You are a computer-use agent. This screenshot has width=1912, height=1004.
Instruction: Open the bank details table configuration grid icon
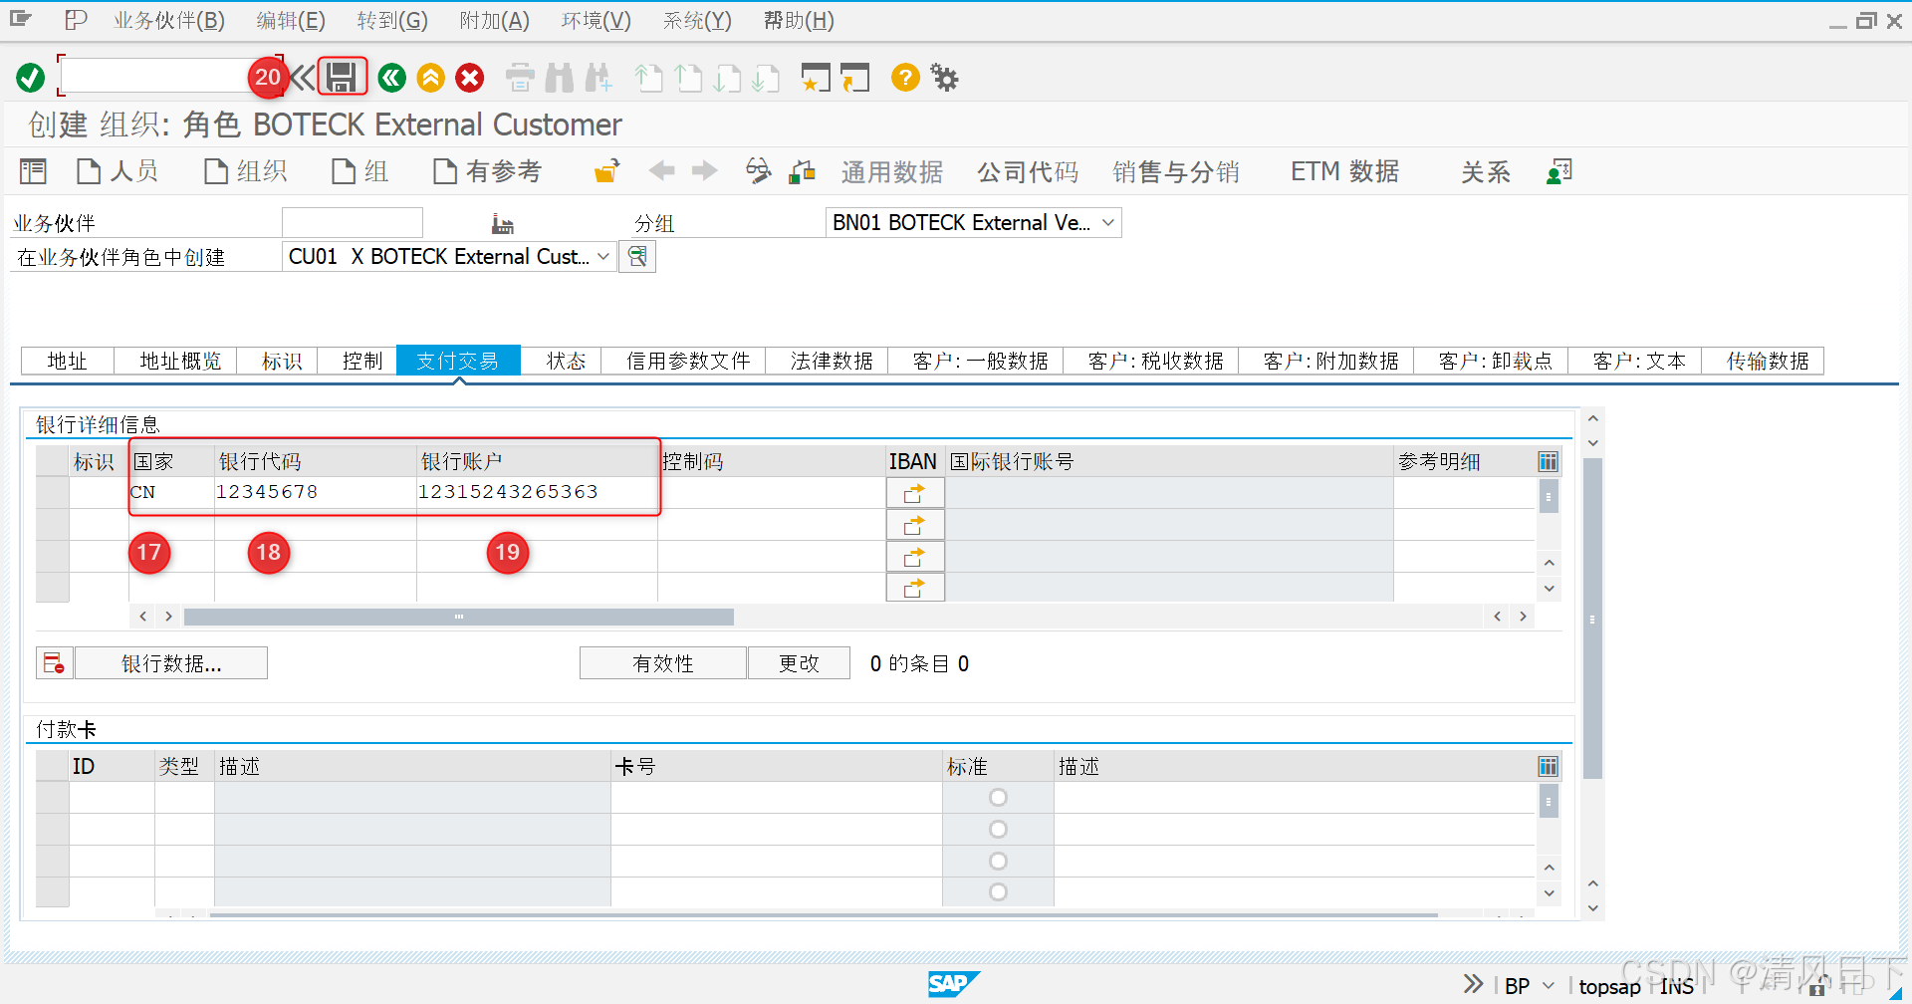point(1548,460)
